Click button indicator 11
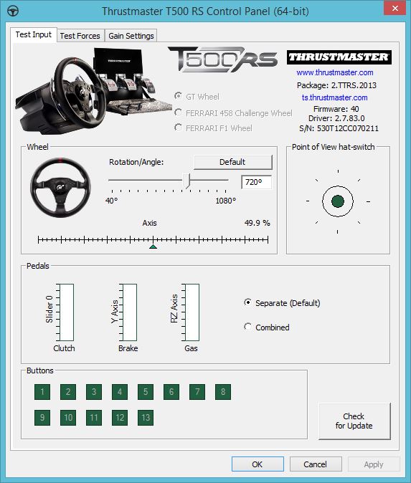Viewport: 411px width, 483px height. pos(94,418)
